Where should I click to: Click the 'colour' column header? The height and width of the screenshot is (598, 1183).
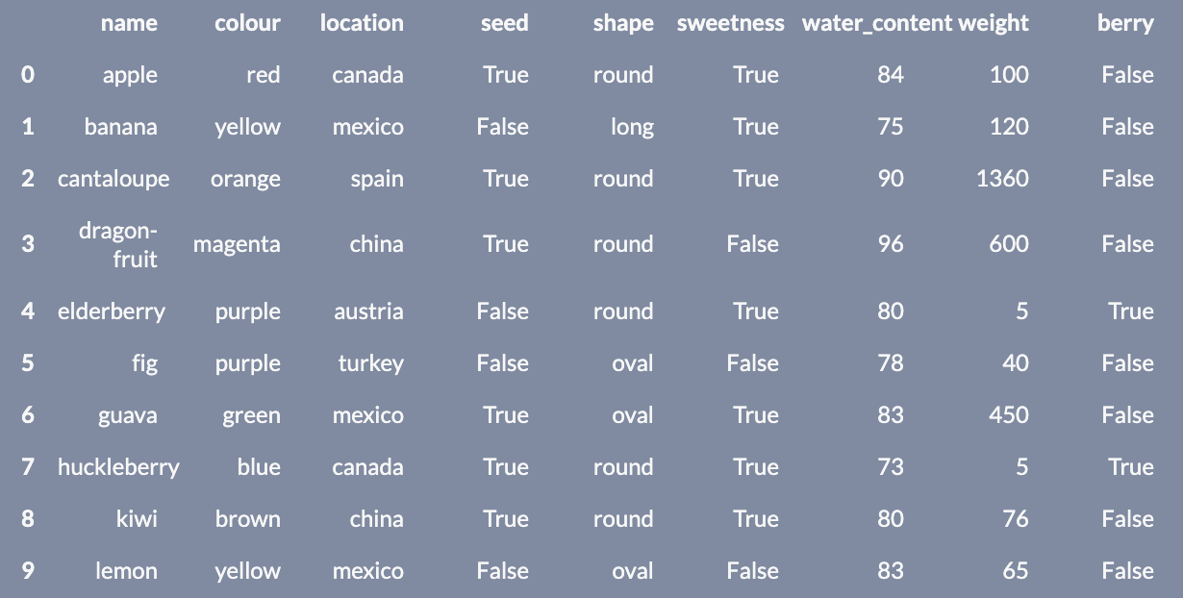247,23
